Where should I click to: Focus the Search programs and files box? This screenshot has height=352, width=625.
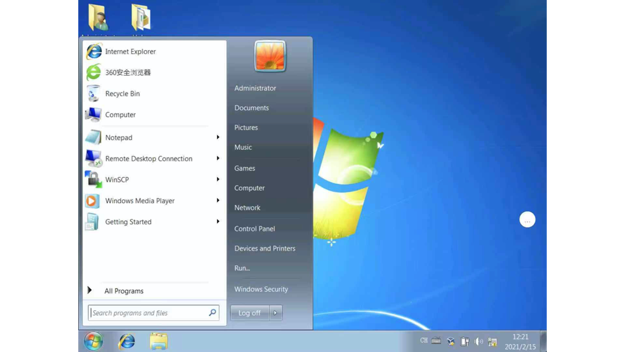tap(154, 313)
